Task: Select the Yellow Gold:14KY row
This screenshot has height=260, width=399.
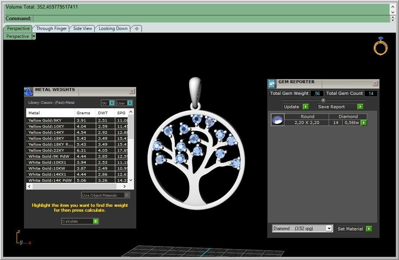Action: (x=77, y=132)
